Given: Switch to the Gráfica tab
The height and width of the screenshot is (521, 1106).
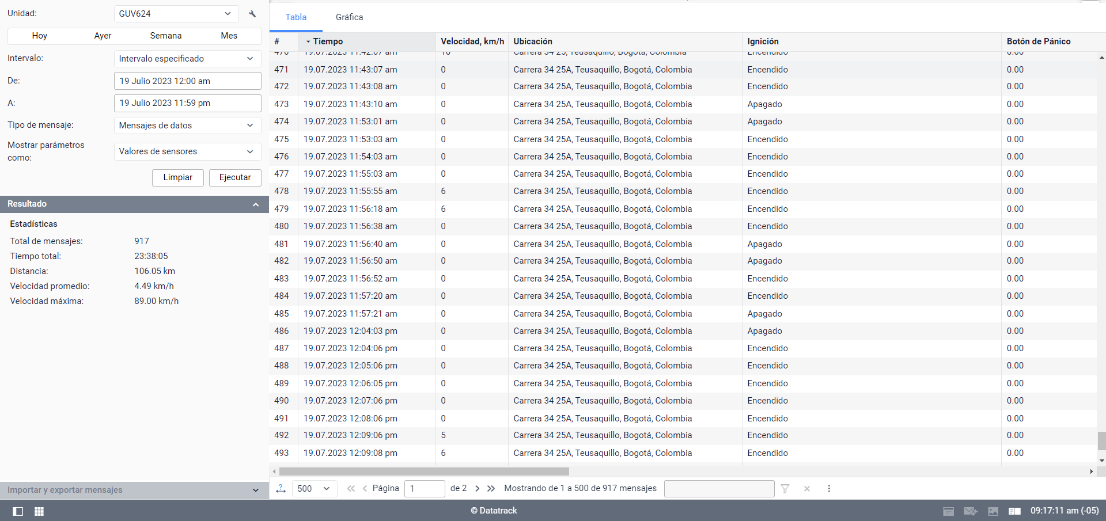Looking at the screenshot, I should click(x=349, y=17).
